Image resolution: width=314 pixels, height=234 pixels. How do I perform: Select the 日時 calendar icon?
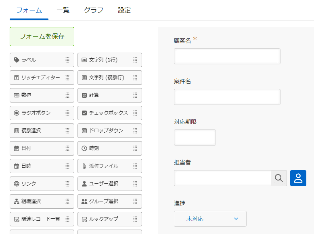[x=17, y=166]
